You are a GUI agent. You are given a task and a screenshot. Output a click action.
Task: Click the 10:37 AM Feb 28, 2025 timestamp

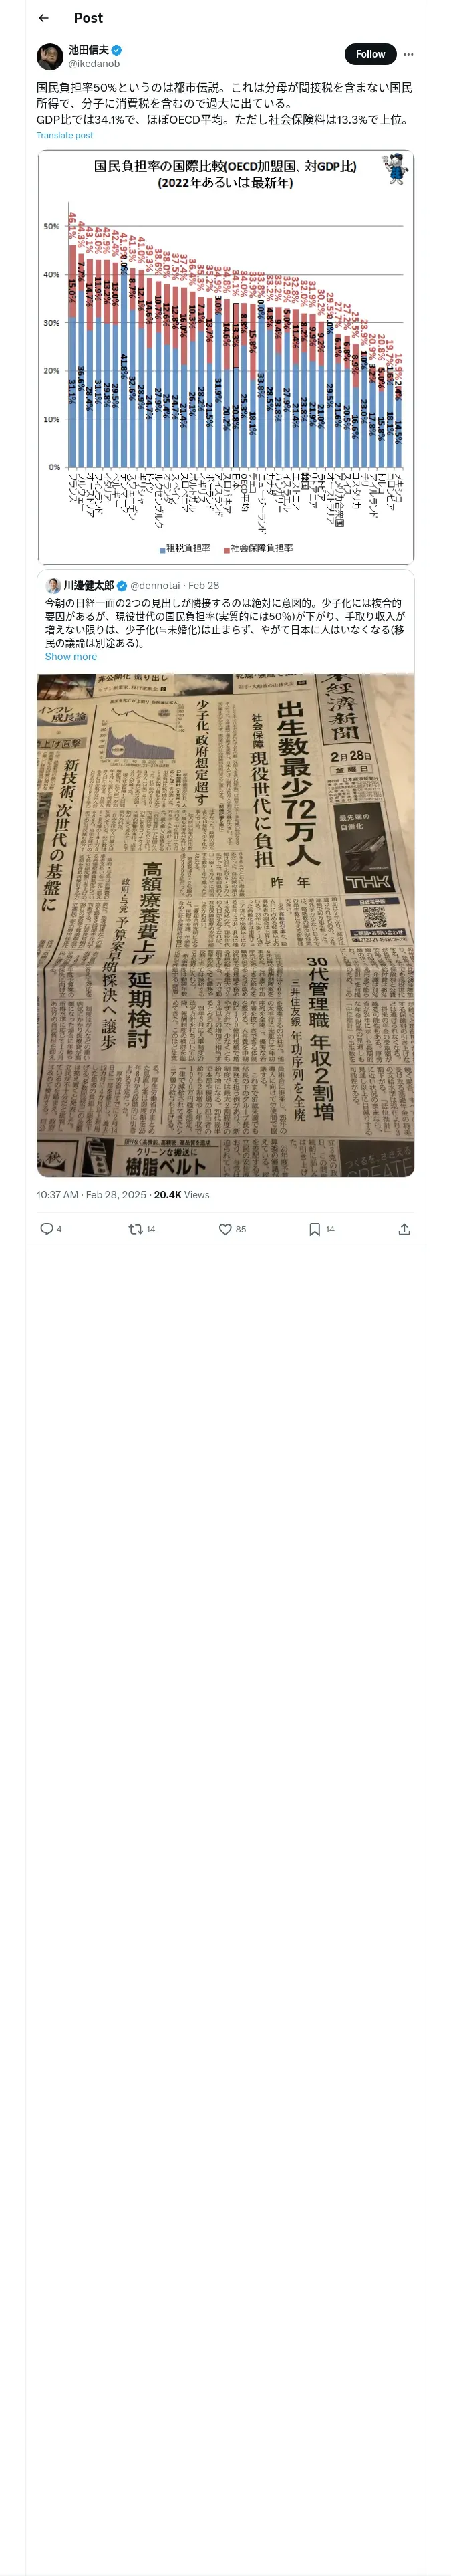coord(91,1195)
